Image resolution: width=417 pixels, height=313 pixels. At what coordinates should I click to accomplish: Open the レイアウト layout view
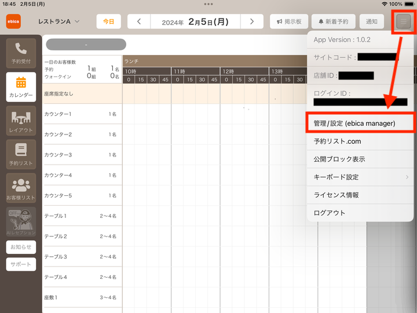[x=21, y=121]
